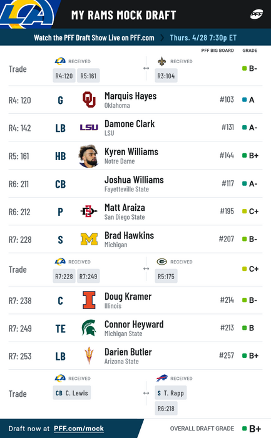Select Marquis Hayes player name
Viewport: 271px width, 438px height.
click(x=130, y=96)
